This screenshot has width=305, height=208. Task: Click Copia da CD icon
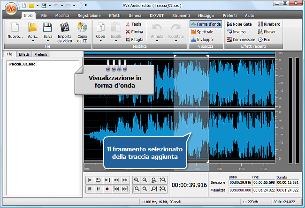[x=82, y=28]
